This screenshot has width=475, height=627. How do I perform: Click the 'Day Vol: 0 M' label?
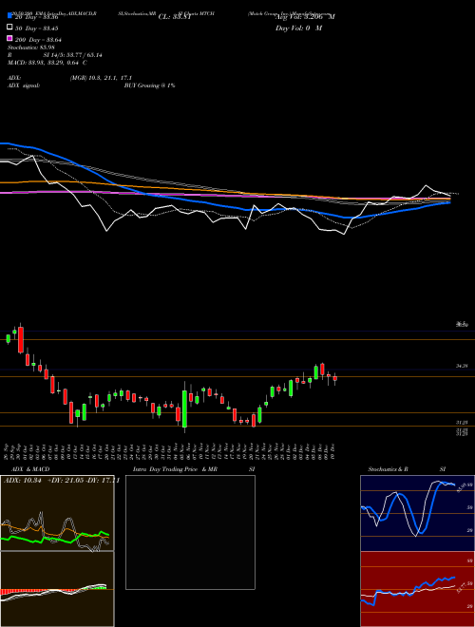click(298, 28)
